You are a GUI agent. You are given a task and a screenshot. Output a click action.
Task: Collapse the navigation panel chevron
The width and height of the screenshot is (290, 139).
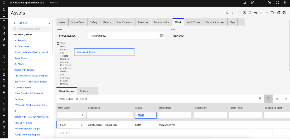coord(49,23)
